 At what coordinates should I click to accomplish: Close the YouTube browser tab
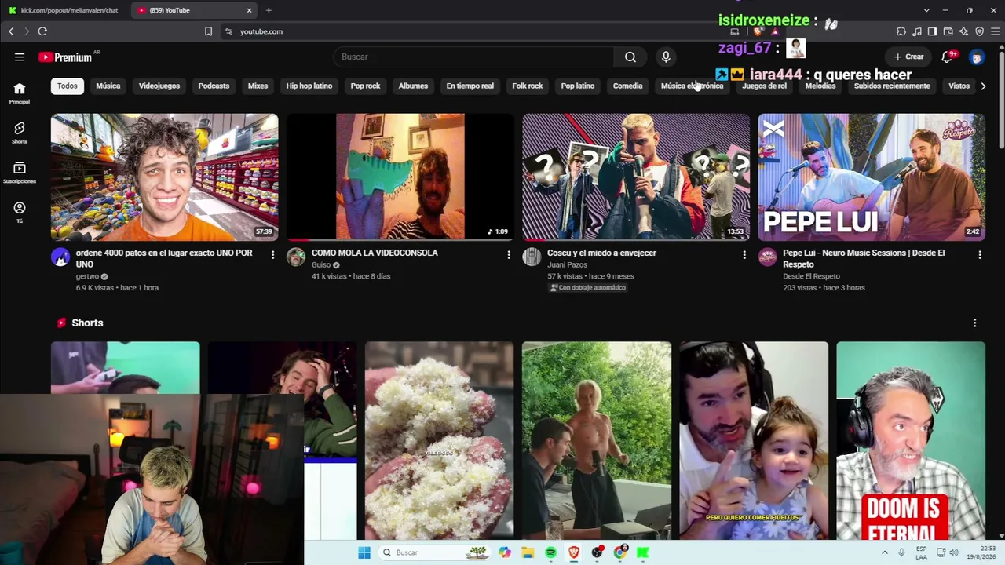pyautogui.click(x=250, y=10)
